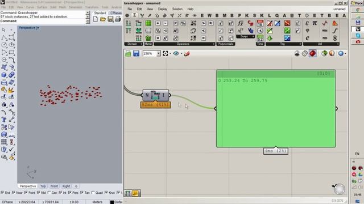
Task: Toggle the Int osnap checkbox
Action: tap(60, 193)
